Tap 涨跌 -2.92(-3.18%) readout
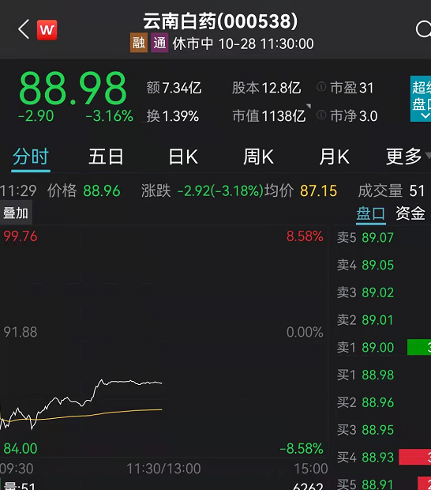Screen dimensions: 431x490 coord(202,190)
